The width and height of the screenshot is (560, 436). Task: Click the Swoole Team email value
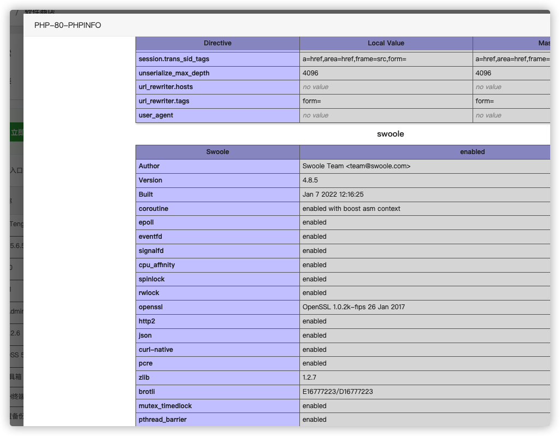point(356,166)
